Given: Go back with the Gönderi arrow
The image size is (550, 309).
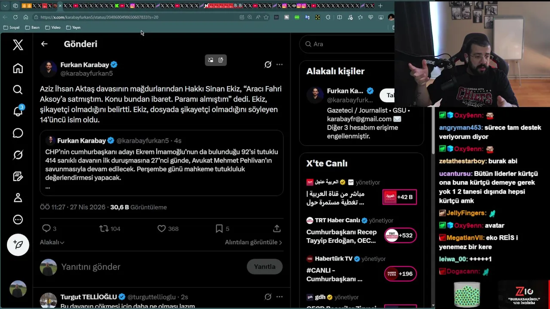Looking at the screenshot, I should pos(44,44).
